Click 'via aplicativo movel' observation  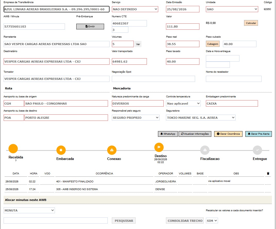(219, 181)
